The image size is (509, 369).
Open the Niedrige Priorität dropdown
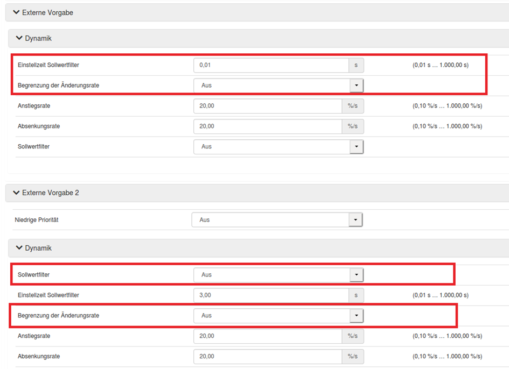pyautogui.click(x=277, y=220)
